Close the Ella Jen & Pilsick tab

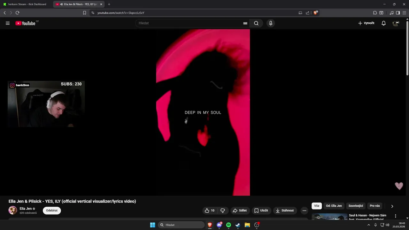[x=101, y=4]
